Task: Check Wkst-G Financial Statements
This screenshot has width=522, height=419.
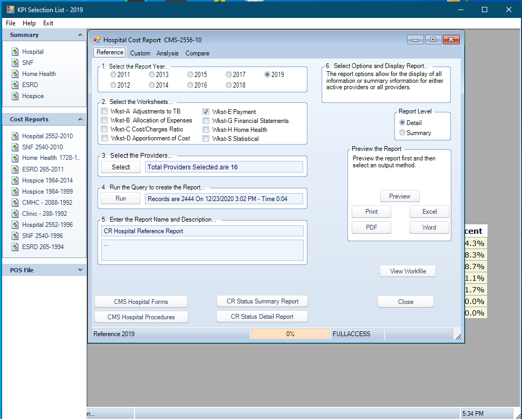Action: point(206,120)
